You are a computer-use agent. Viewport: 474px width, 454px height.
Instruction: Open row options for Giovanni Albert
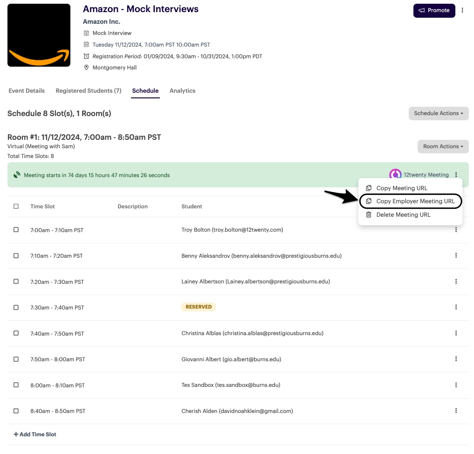[x=456, y=359]
